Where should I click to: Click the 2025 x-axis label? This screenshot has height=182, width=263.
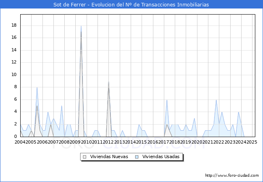[252, 142]
